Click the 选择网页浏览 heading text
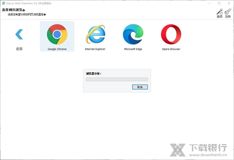This screenshot has width=234, height=160. (13, 10)
